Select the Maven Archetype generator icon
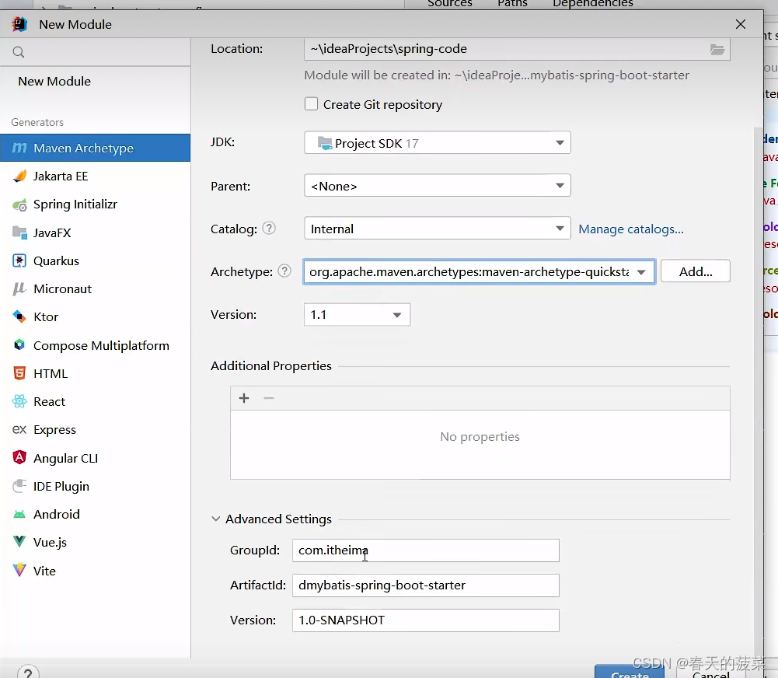The width and height of the screenshot is (778, 678). [19, 148]
